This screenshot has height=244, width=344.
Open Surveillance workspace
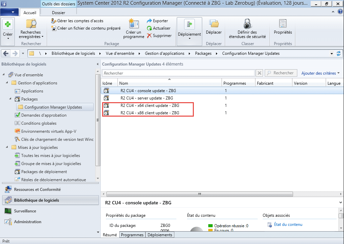(50, 211)
